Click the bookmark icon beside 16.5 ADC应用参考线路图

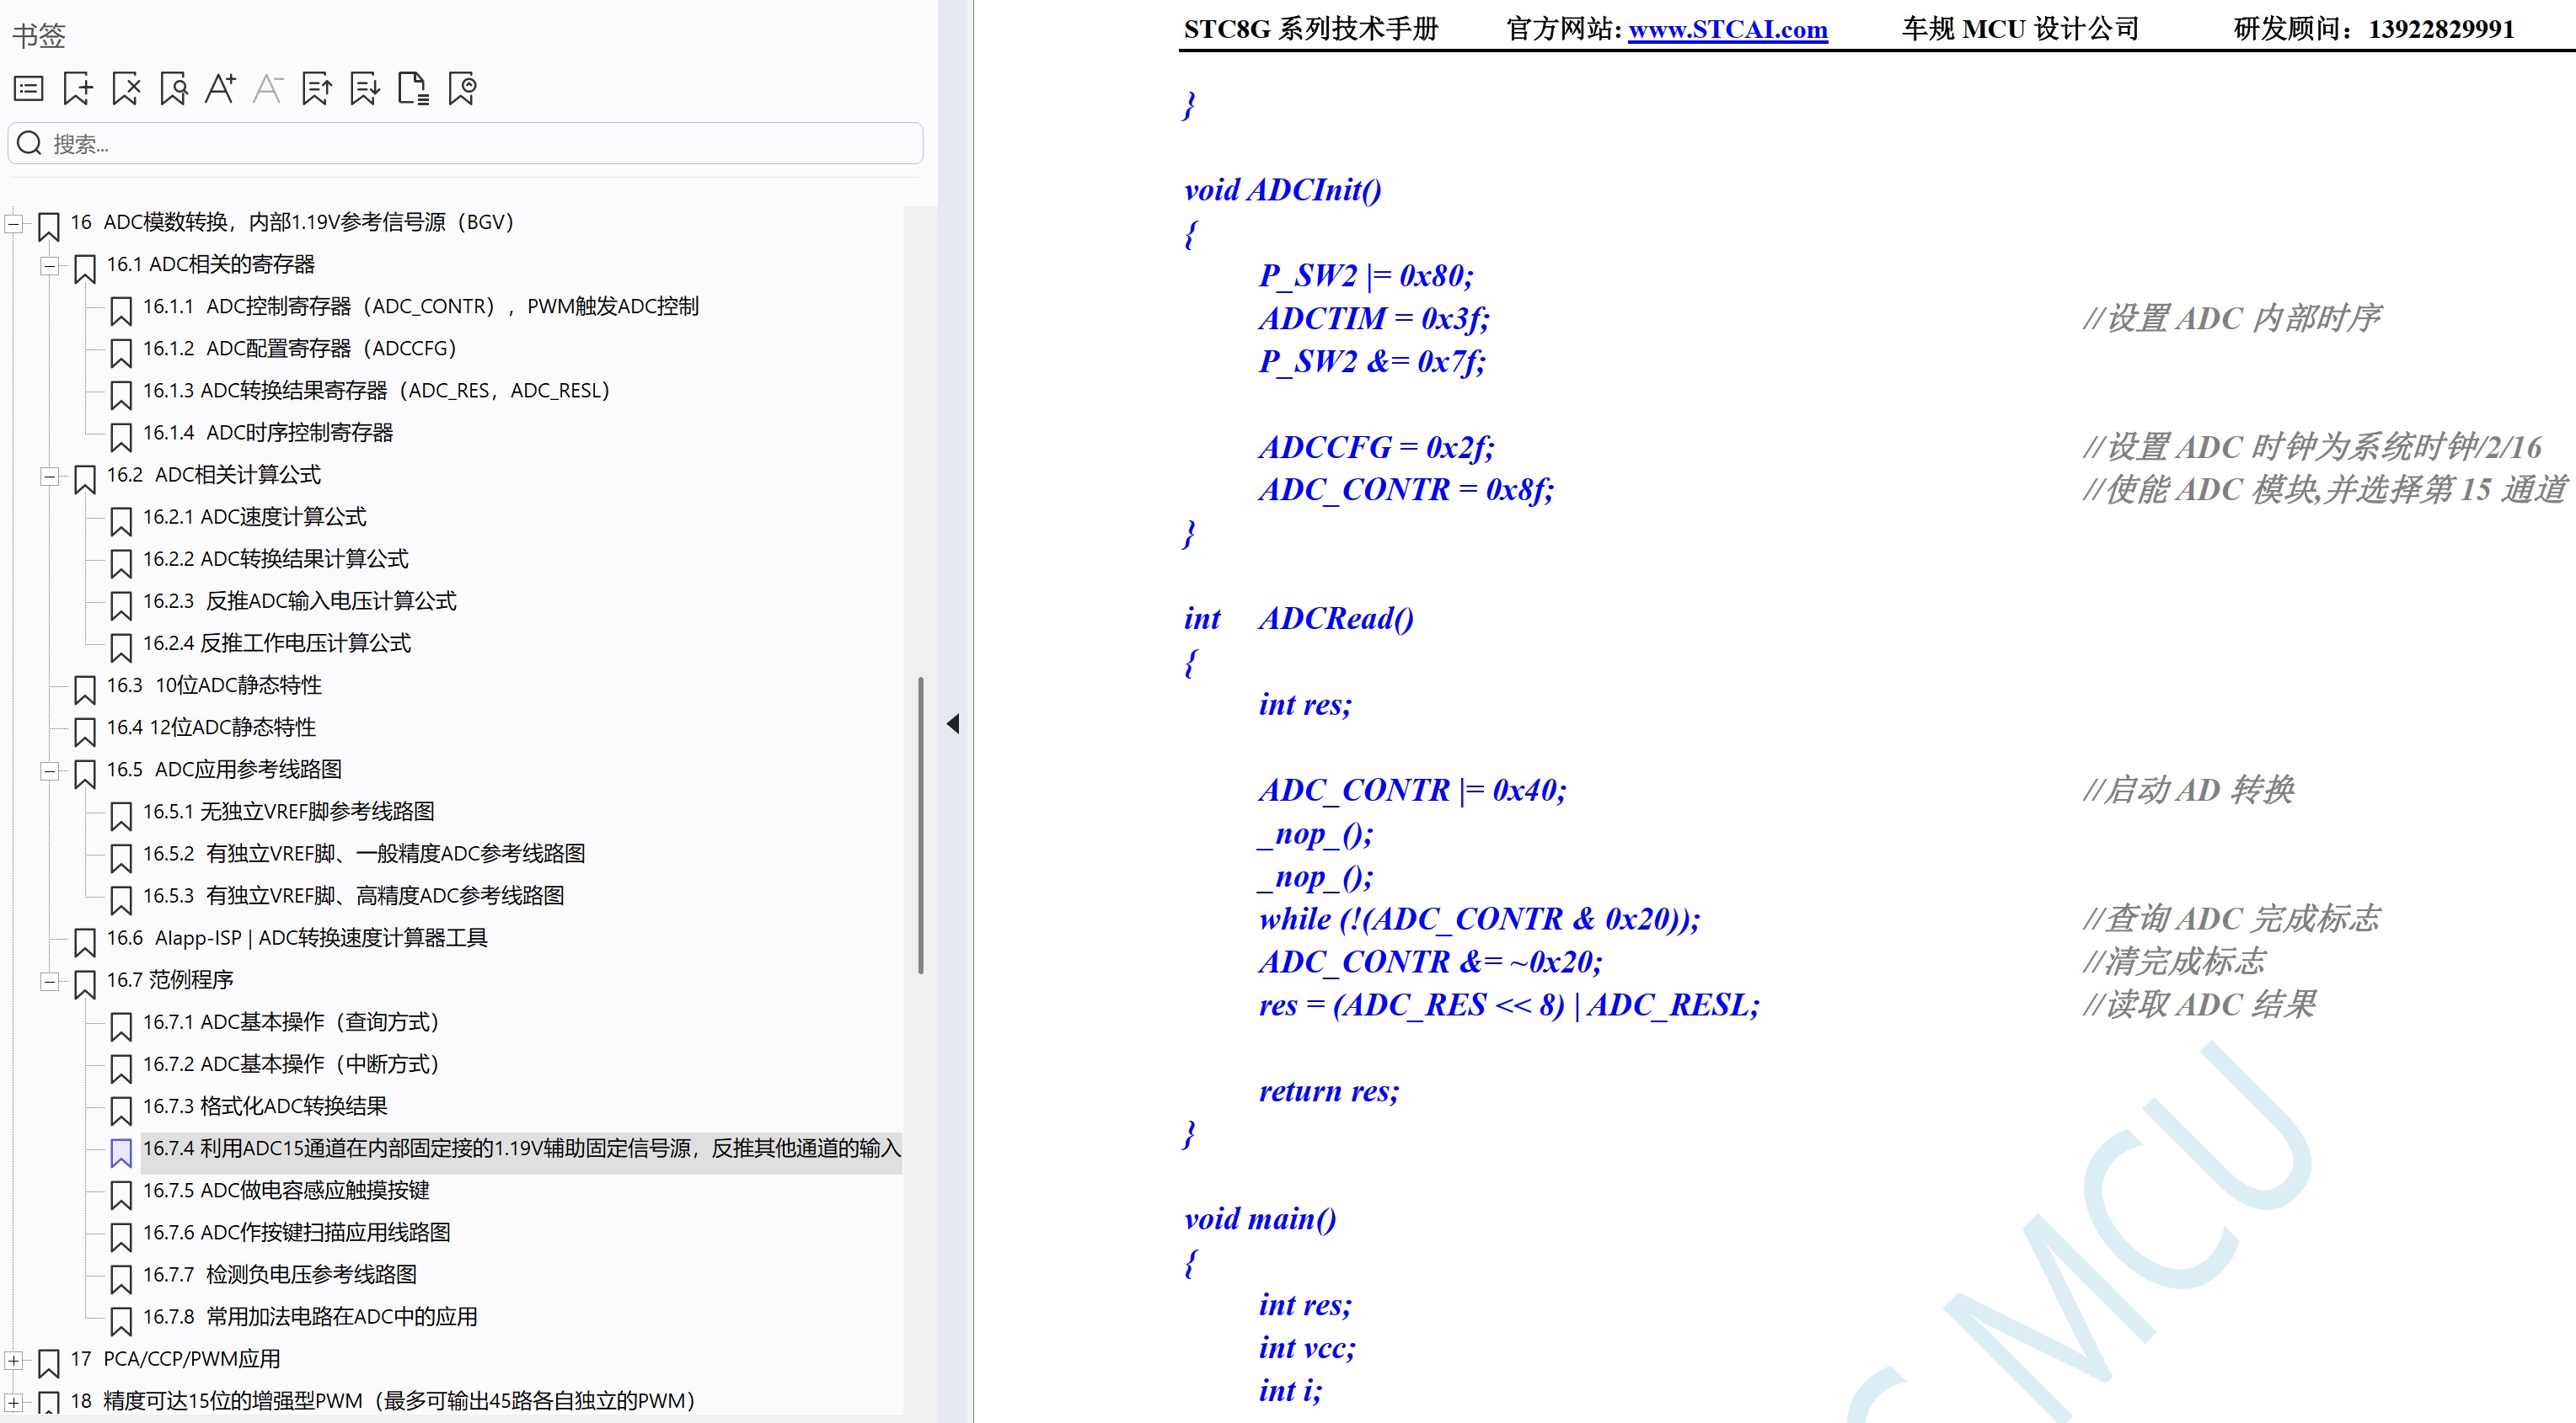click(x=85, y=775)
